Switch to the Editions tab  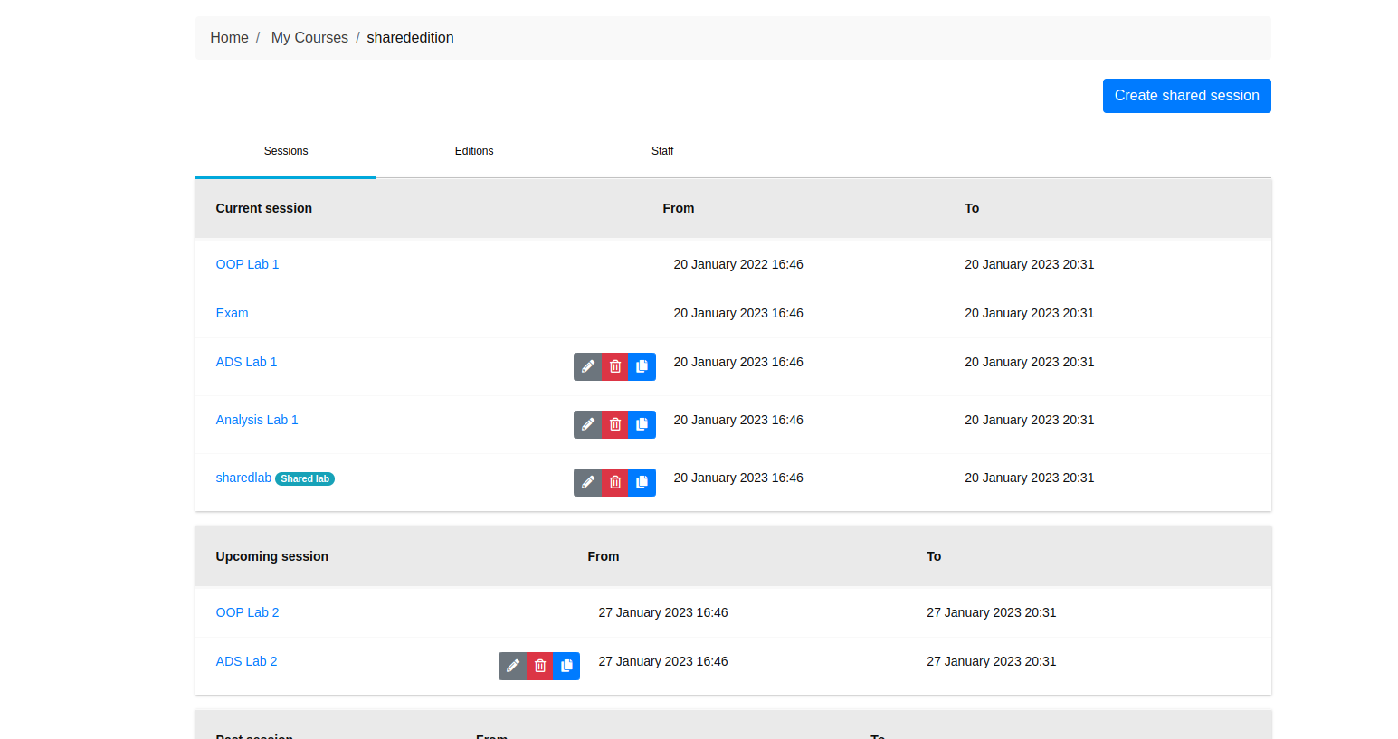click(x=474, y=151)
